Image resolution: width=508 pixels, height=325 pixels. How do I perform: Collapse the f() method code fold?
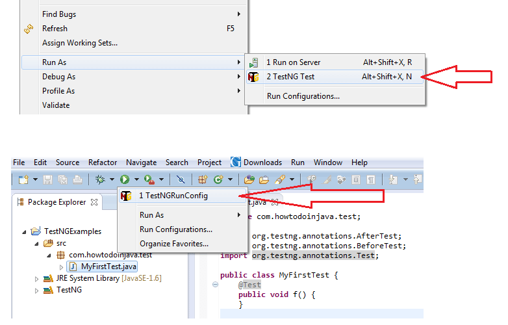tap(215, 285)
